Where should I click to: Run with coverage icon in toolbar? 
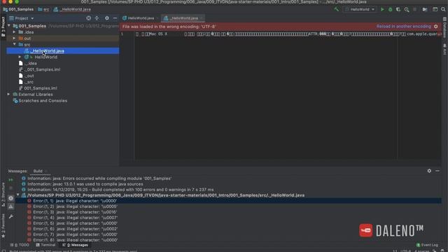(x=398, y=9)
